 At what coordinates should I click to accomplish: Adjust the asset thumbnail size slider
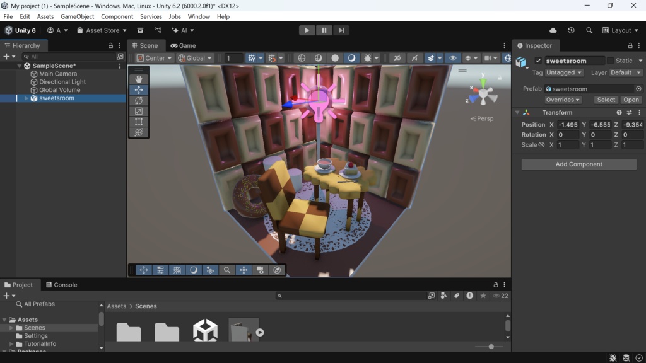(491, 347)
